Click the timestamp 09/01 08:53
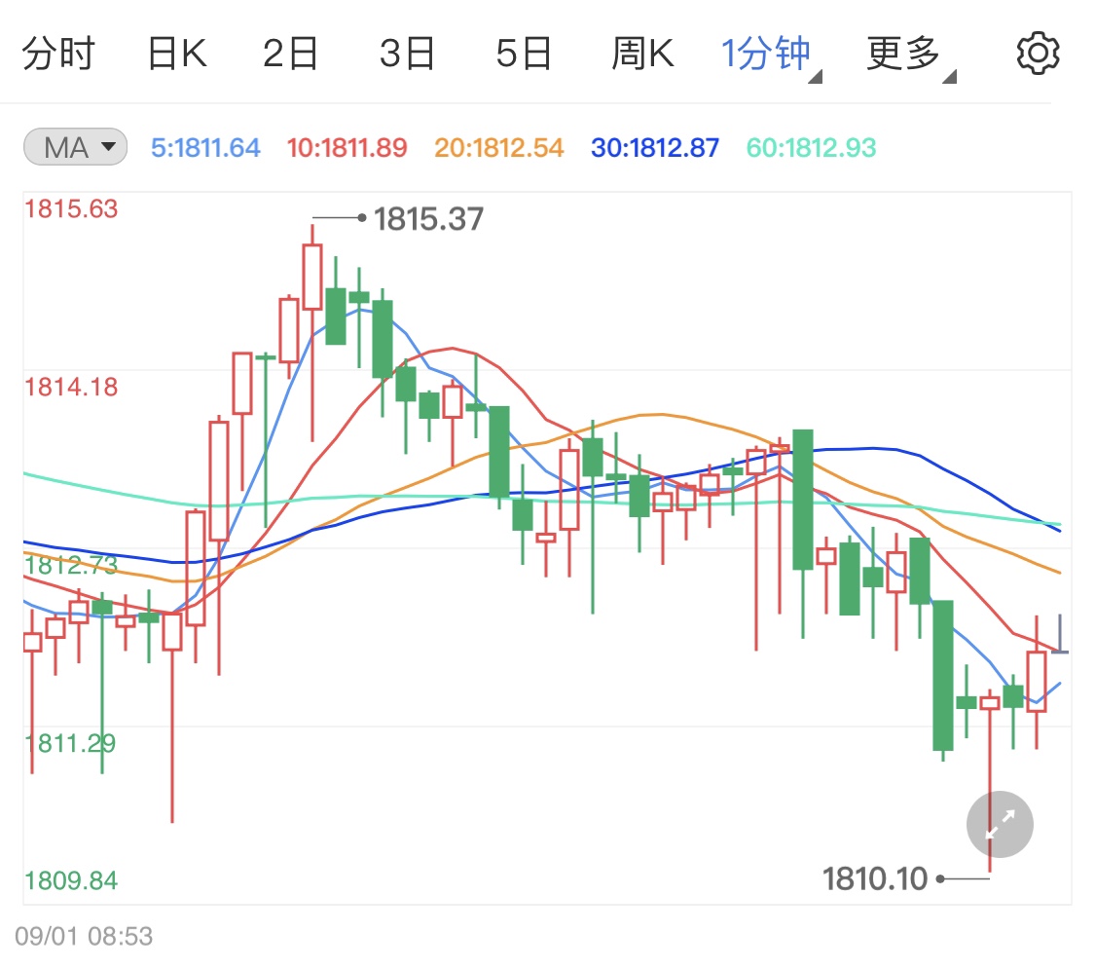 click(84, 936)
